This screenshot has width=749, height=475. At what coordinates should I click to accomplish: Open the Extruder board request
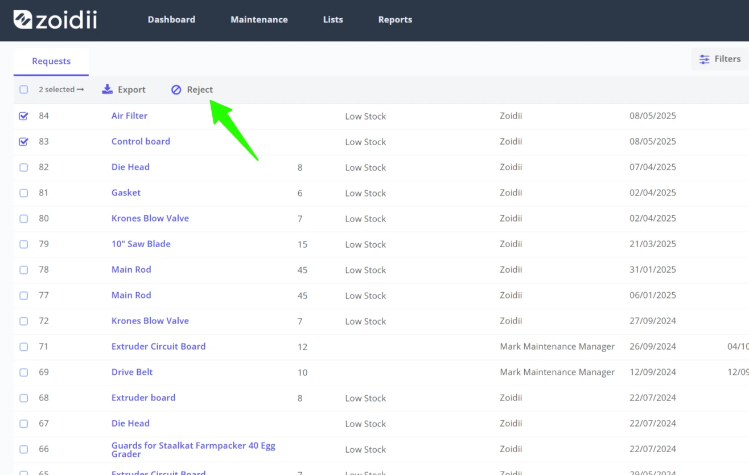click(x=143, y=398)
